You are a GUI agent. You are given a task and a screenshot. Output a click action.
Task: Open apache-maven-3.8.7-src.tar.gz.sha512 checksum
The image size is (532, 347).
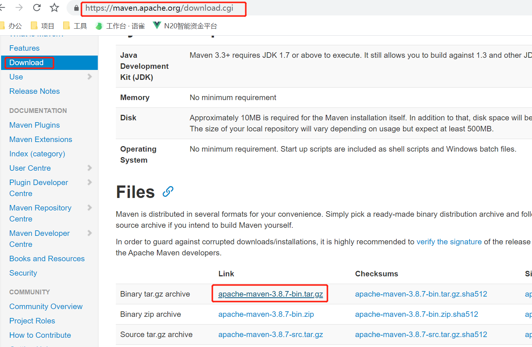[x=421, y=334]
